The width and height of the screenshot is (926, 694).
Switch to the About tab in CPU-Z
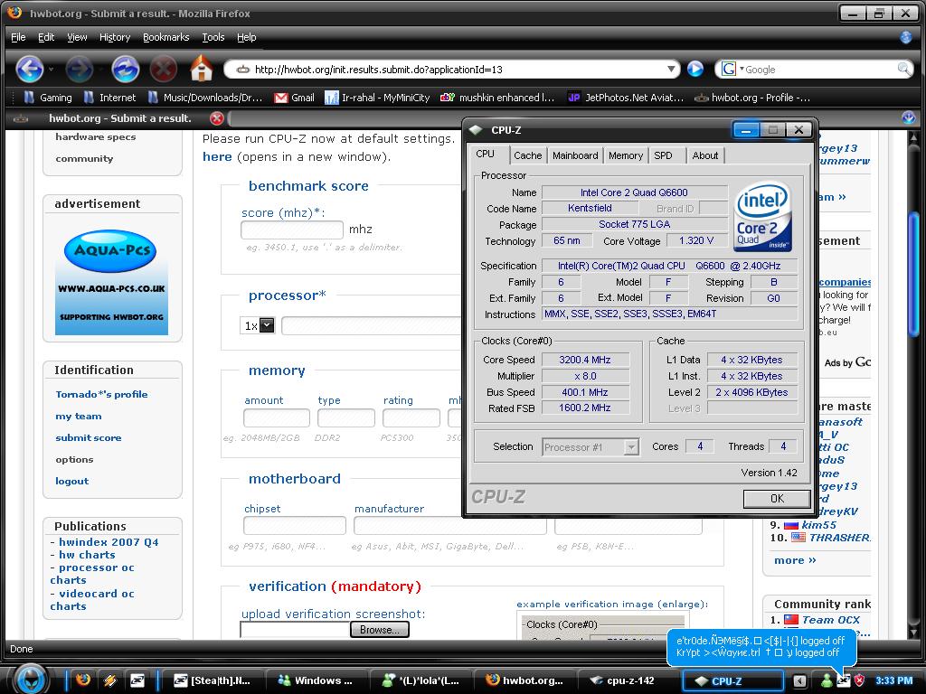(x=705, y=155)
